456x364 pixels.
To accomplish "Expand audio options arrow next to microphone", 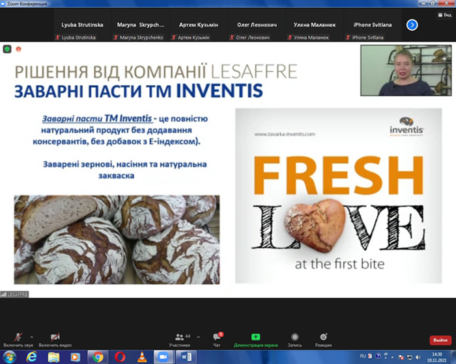I will tap(31, 337).
